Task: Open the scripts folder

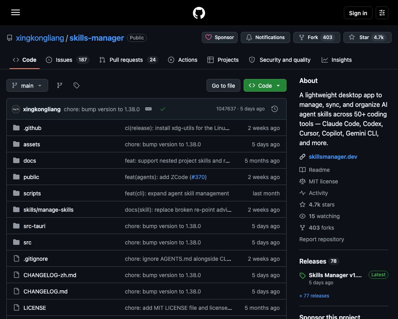Action: (32, 193)
